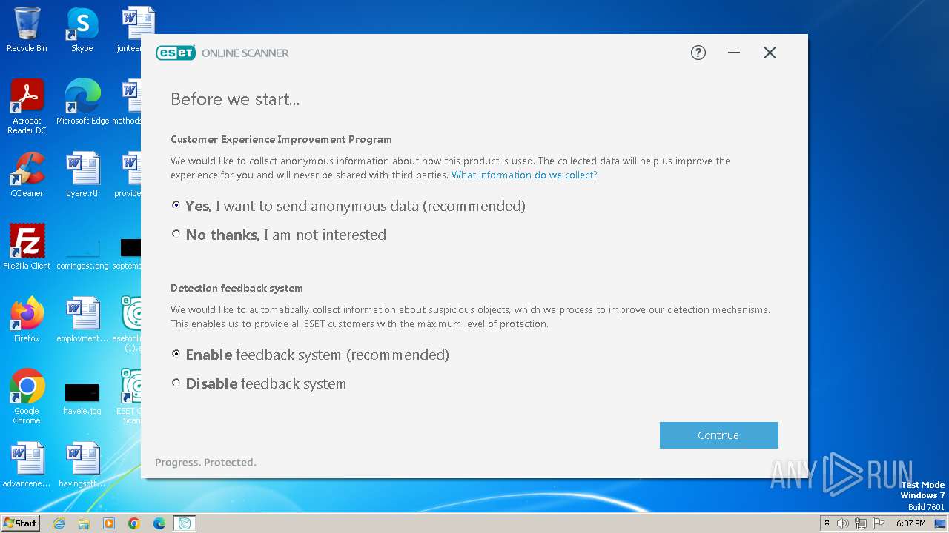
Task: Select havingsoft document icon on desktop
Action: (x=82, y=465)
